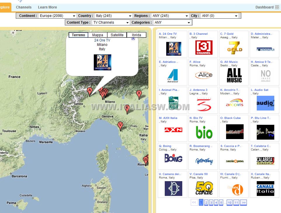The image size is (281, 213).
Task: Open the 'Q. Boing' title link
Action: pyautogui.click(x=165, y=146)
